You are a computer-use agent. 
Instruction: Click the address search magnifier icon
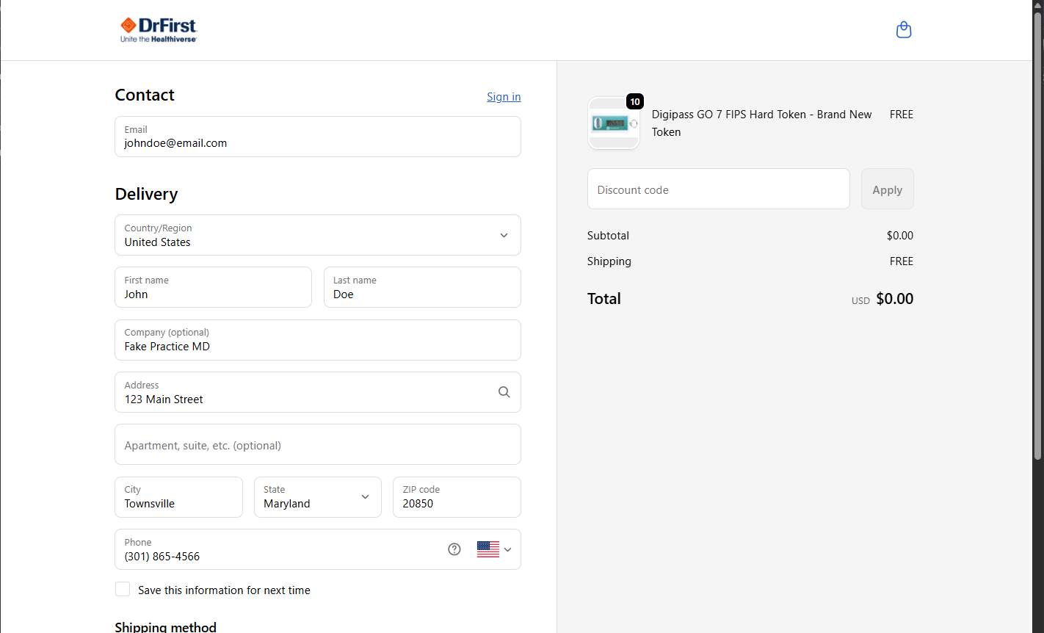(x=504, y=392)
